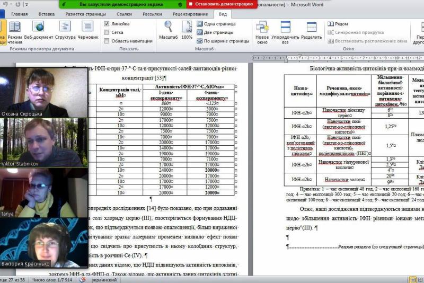Open a new window (Новое окно)
Viewport: 424px width, 283px height.
pos(262,33)
